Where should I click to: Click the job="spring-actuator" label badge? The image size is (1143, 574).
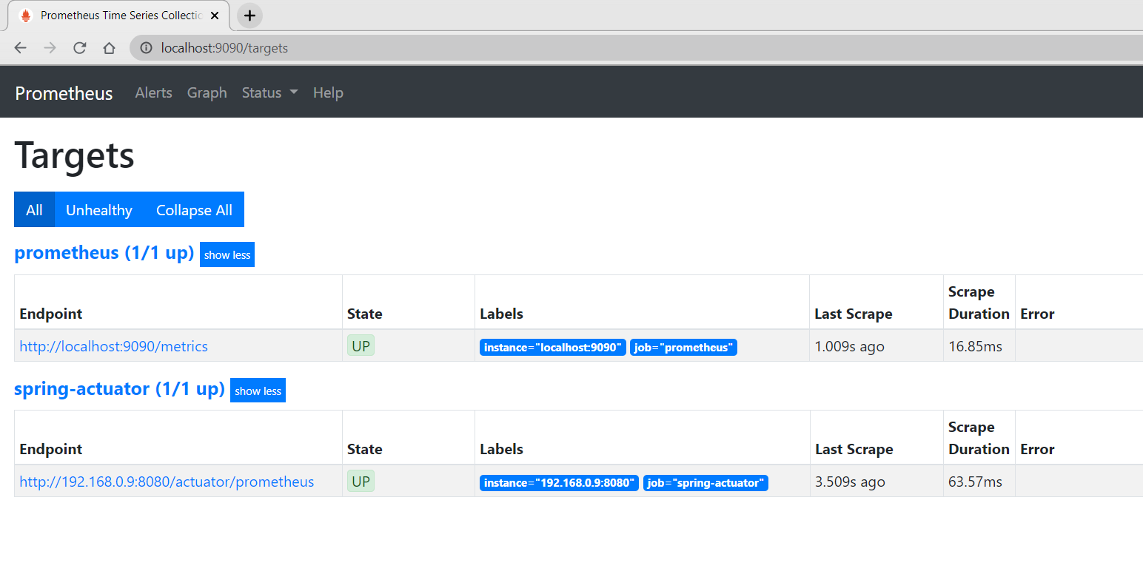(x=705, y=483)
